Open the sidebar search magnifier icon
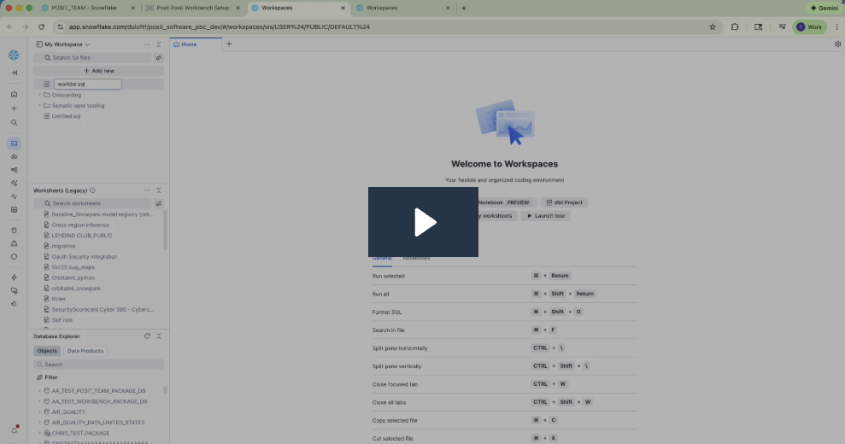The height and width of the screenshot is (444, 845). tap(14, 122)
